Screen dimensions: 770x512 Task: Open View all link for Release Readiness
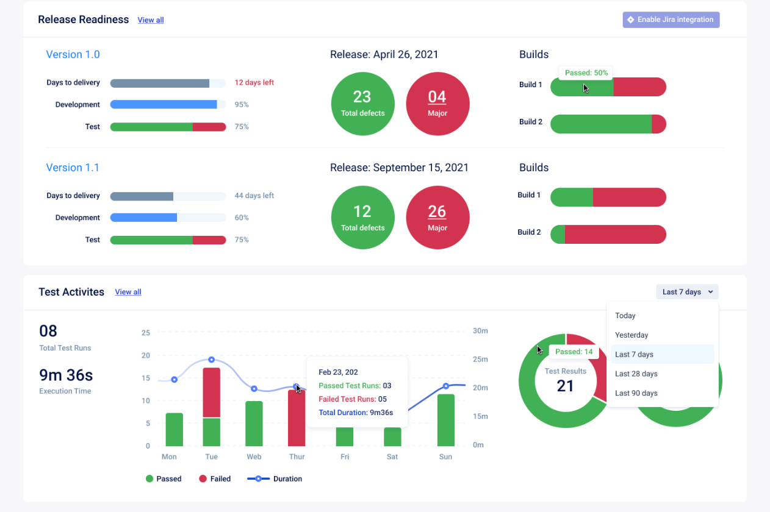pos(151,20)
